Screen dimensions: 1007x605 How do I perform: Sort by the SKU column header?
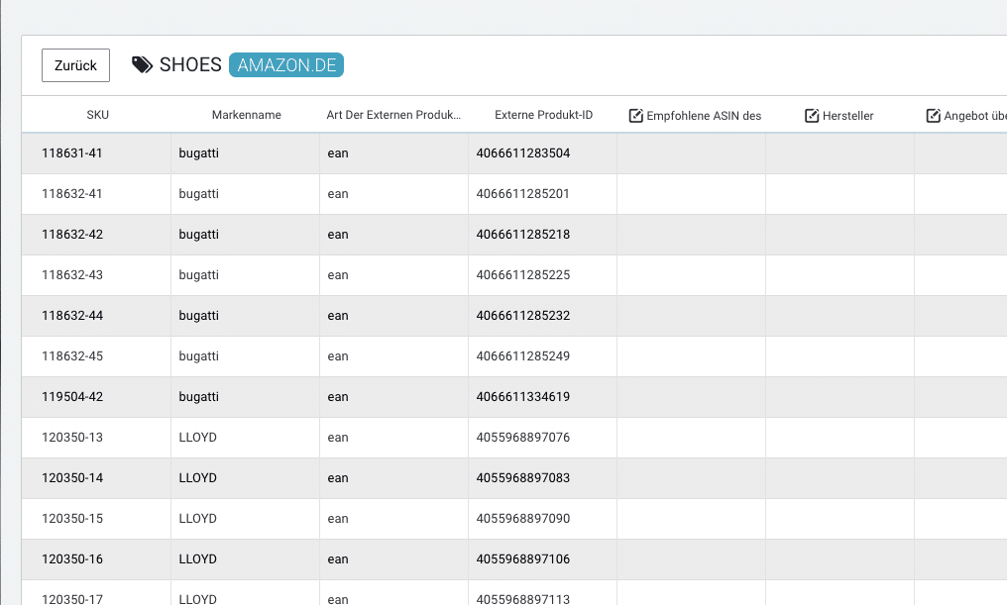pyautogui.click(x=97, y=115)
